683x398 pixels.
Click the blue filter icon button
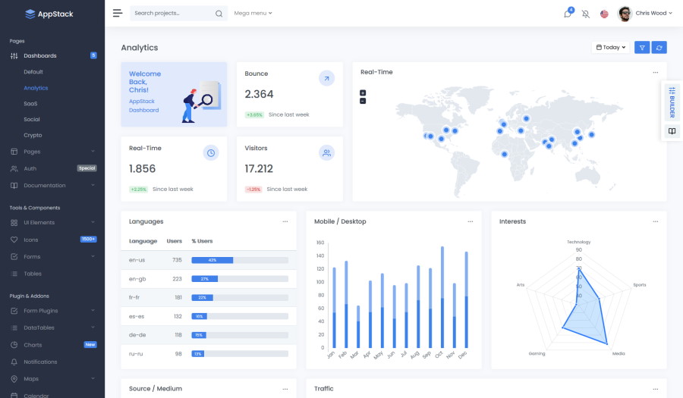click(642, 47)
